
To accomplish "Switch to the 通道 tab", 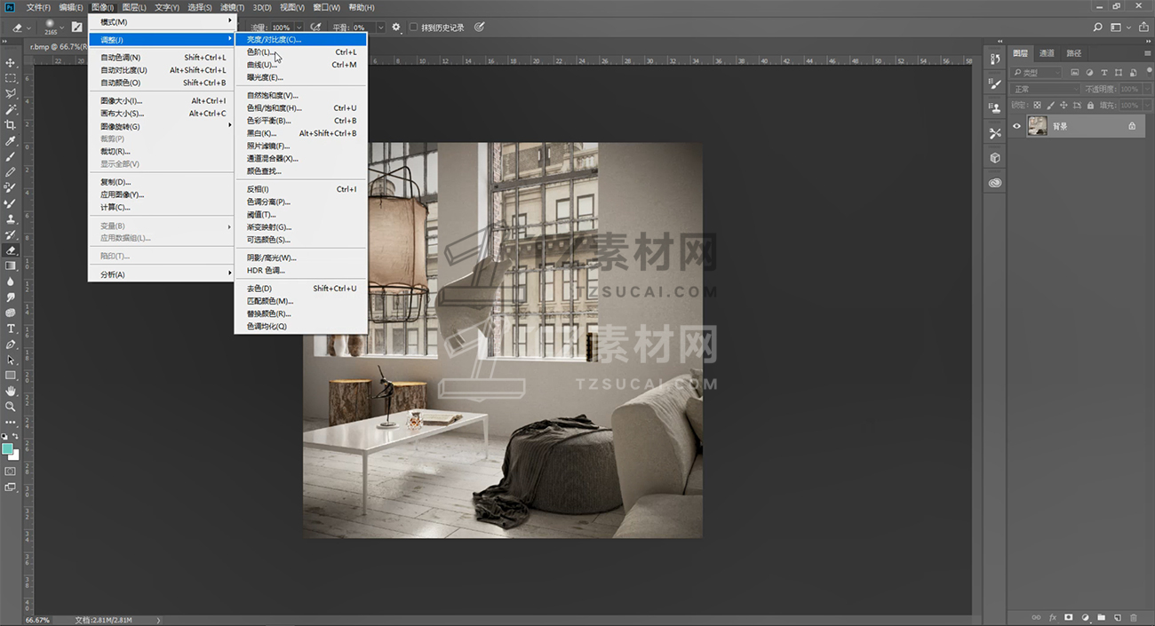I will tap(1047, 53).
